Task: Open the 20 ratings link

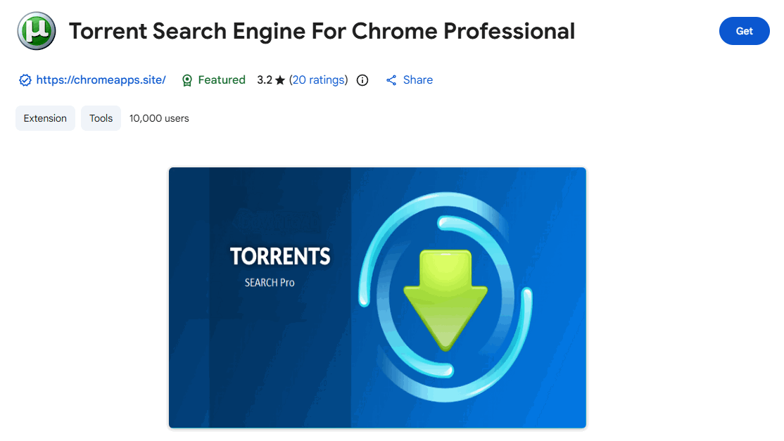Action: pos(318,80)
